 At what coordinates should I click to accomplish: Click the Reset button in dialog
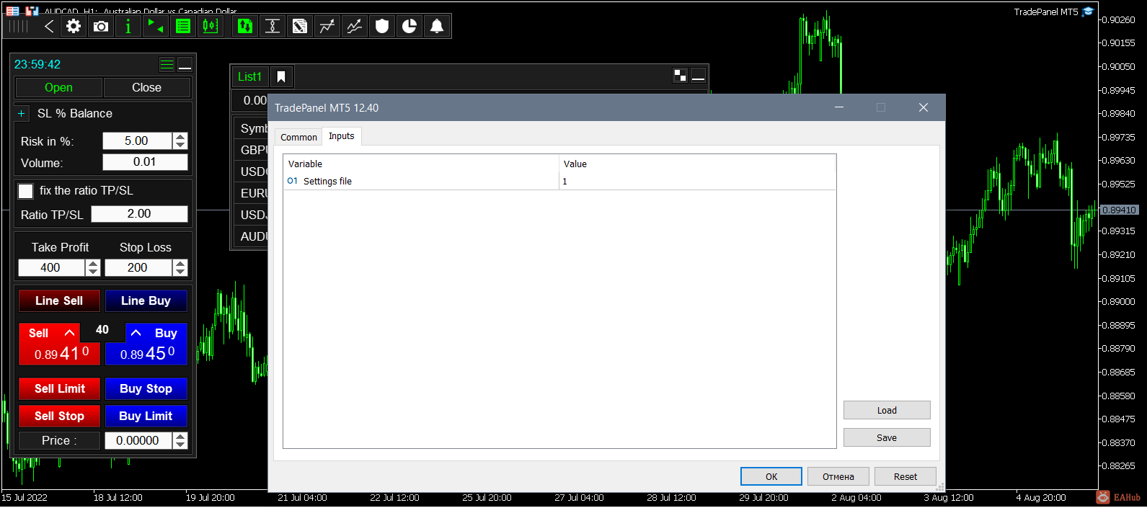(905, 476)
